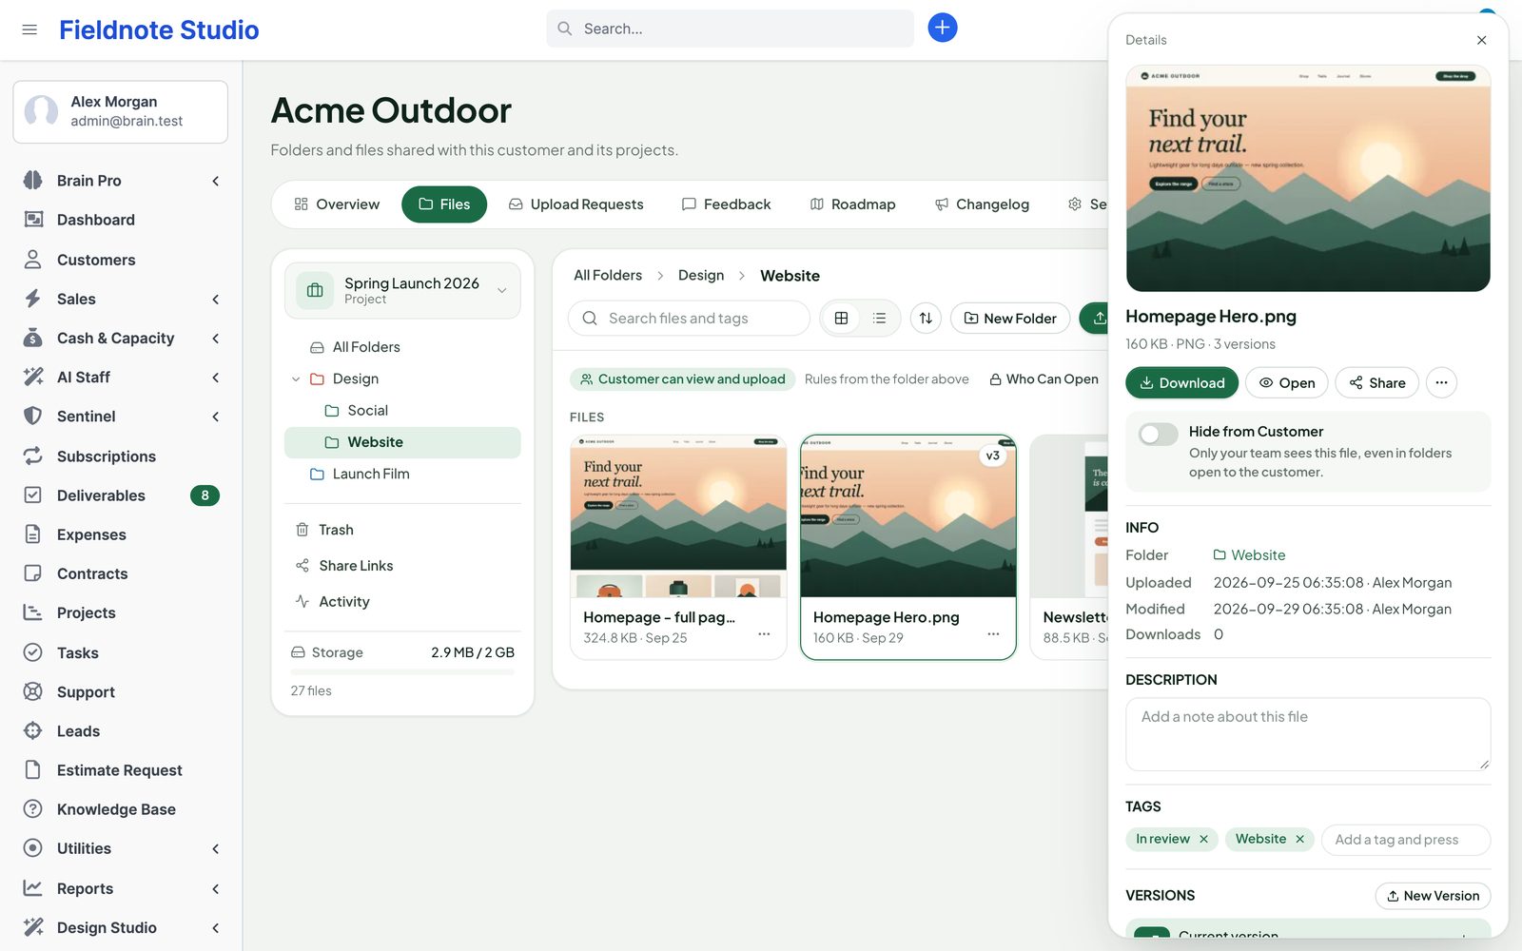
Task: Remove the 'In review' tag
Action: point(1203,839)
